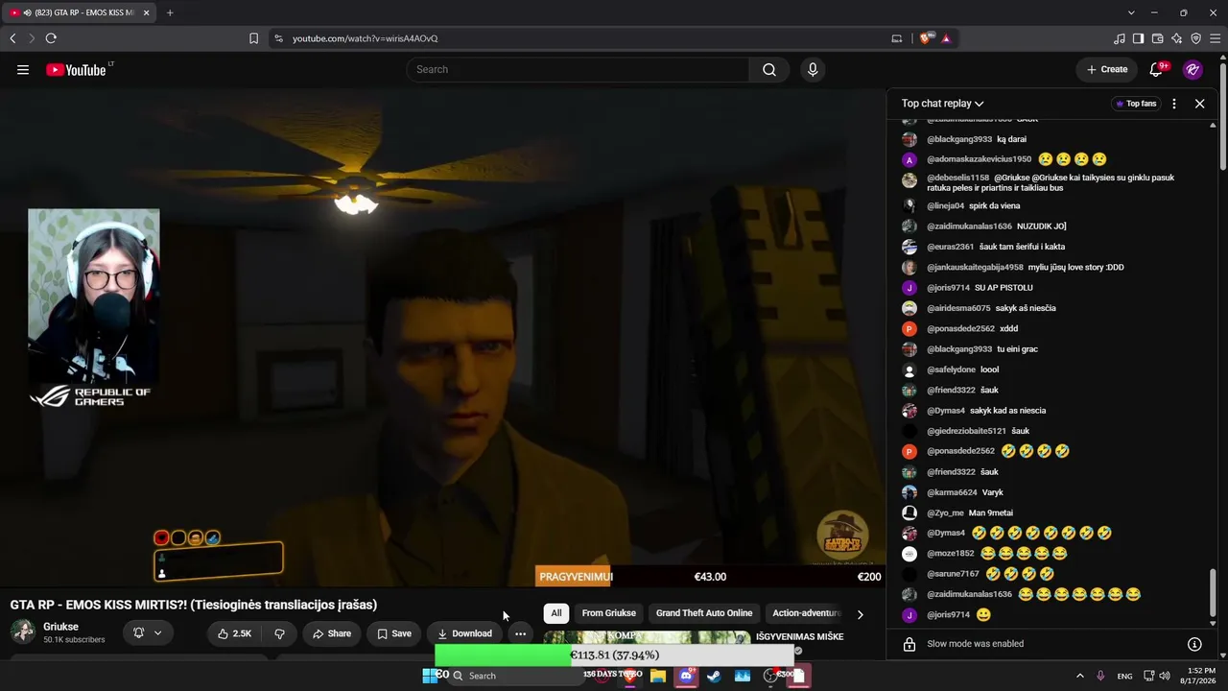Viewport: 1228px width, 691px height.
Task: Close the GTA RP browser tab
Action: coord(146,12)
